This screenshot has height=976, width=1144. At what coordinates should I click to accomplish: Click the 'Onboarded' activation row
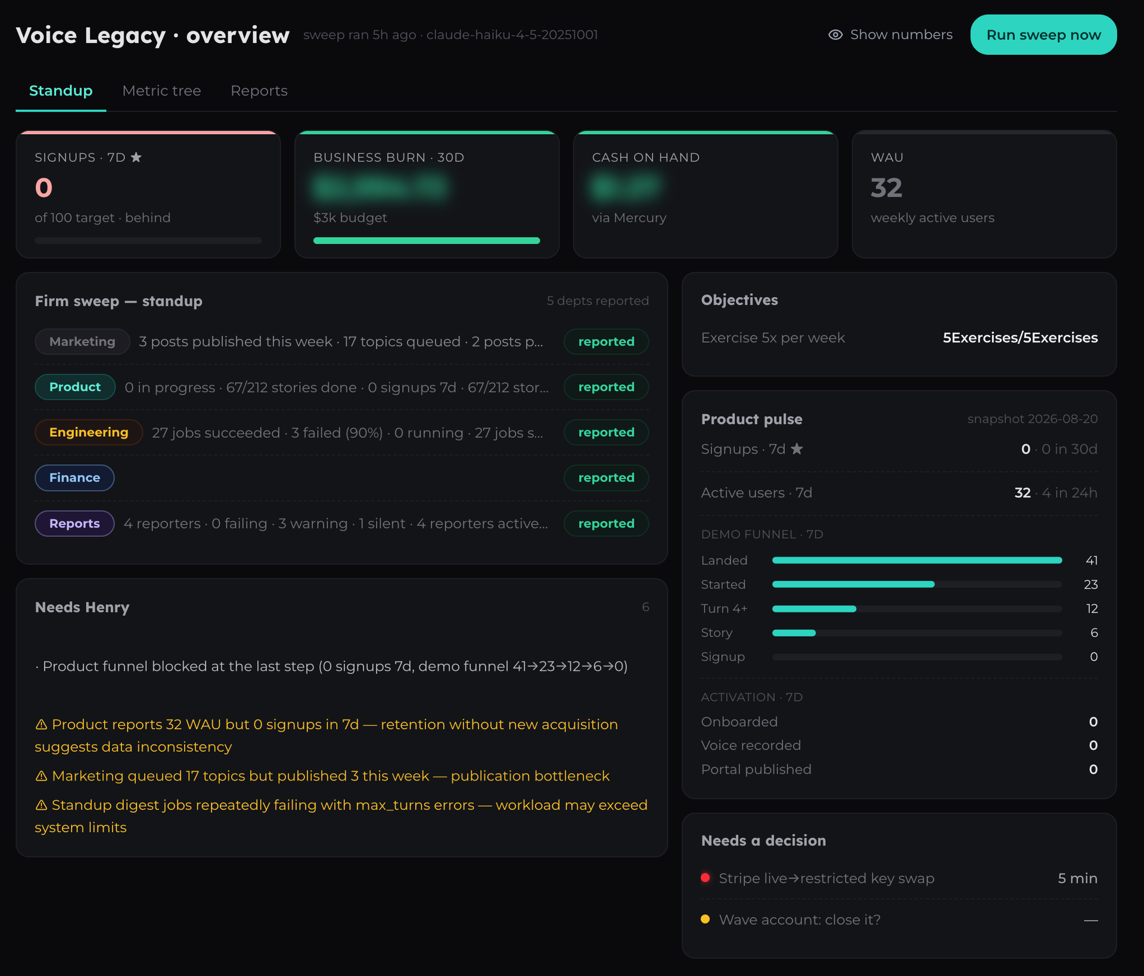pos(899,722)
